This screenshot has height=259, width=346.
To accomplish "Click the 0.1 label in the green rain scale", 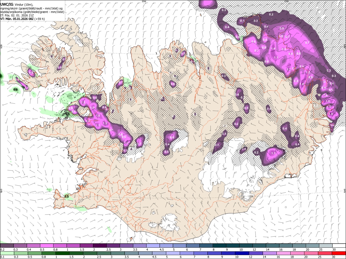I will 2,257.
